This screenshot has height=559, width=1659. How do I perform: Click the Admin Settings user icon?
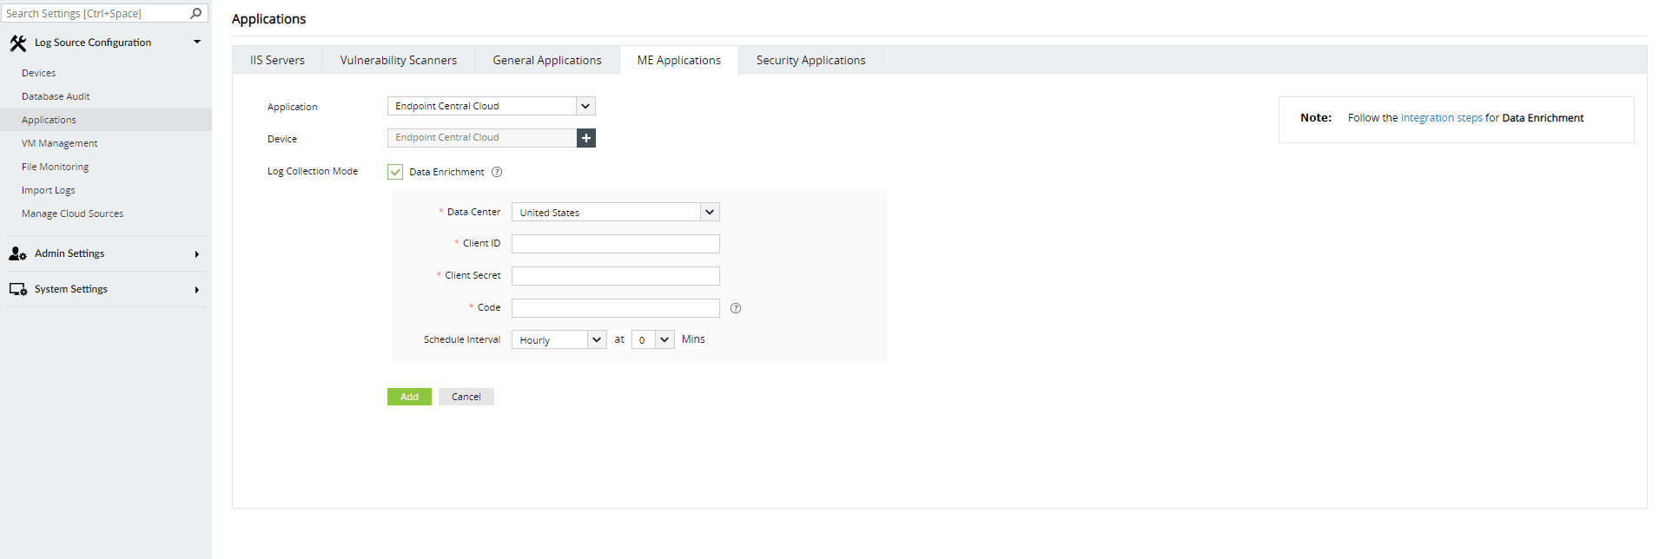coord(17,253)
